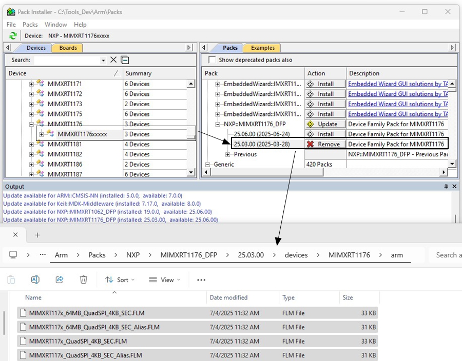Open Explorer See more ellipsis menu
462x361 pixels.
(201, 280)
